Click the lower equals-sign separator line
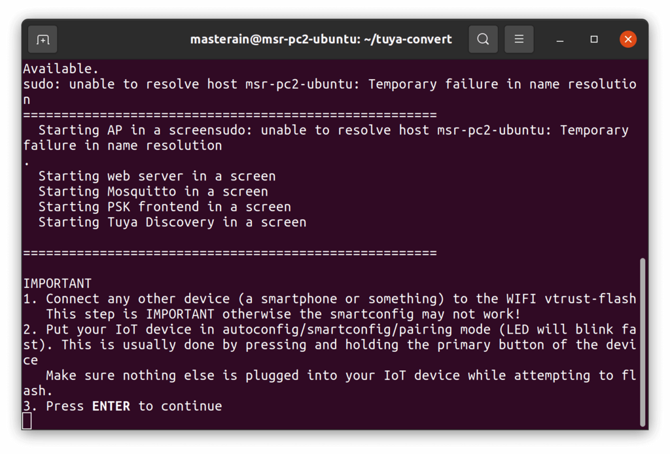This screenshot has height=454, width=670. coord(230,253)
